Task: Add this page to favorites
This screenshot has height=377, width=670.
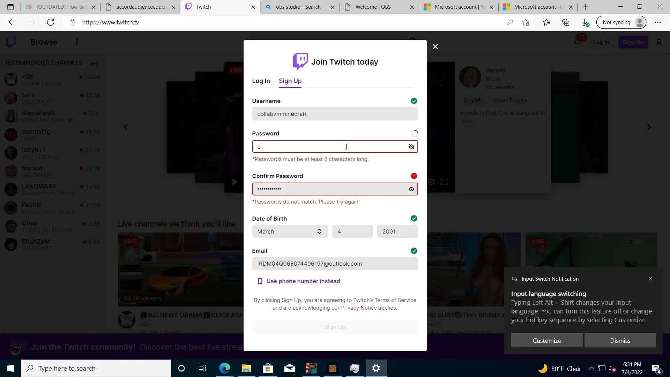Action: click(x=526, y=22)
